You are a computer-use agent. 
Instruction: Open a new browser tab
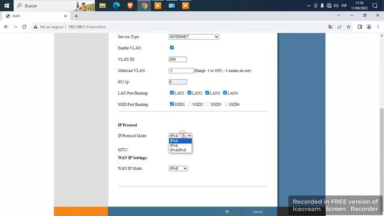tap(76, 16)
